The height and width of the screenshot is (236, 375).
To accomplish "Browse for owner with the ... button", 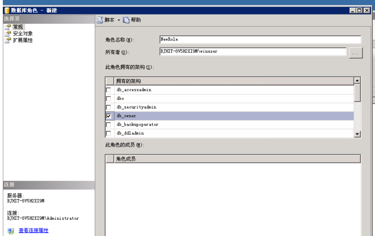I will coord(356,53).
